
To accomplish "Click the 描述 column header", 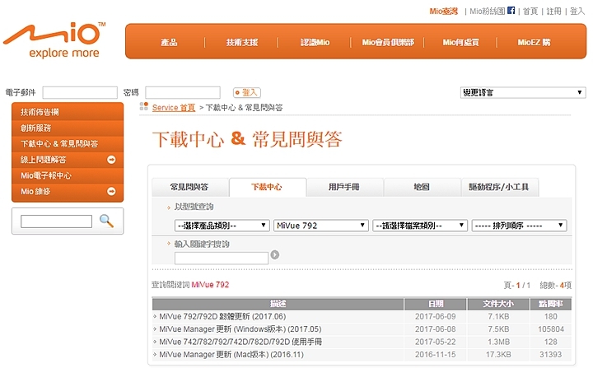I will 278,304.
